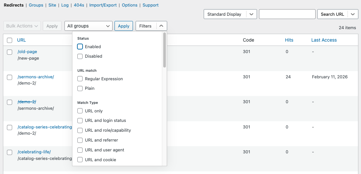This screenshot has height=174, width=361.
Task: Check the Disabled status filter
Action: pos(80,56)
